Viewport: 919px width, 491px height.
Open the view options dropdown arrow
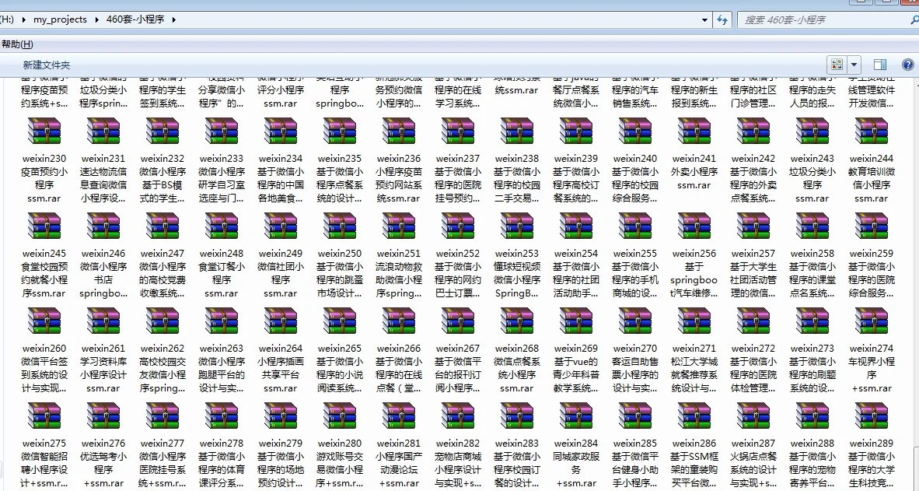[854, 65]
